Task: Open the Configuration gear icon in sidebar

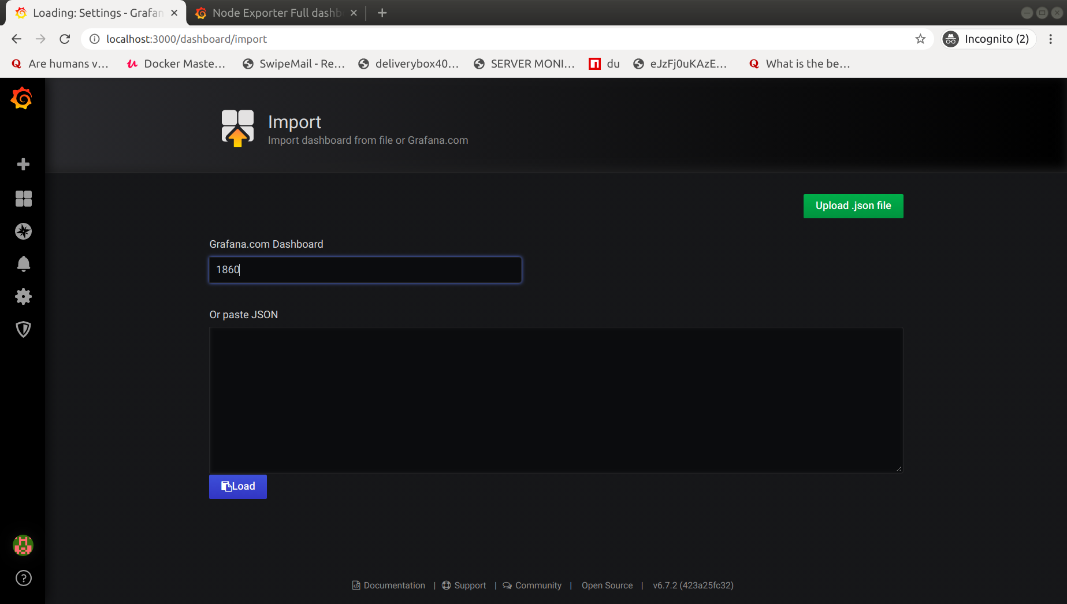Action: pos(23,297)
